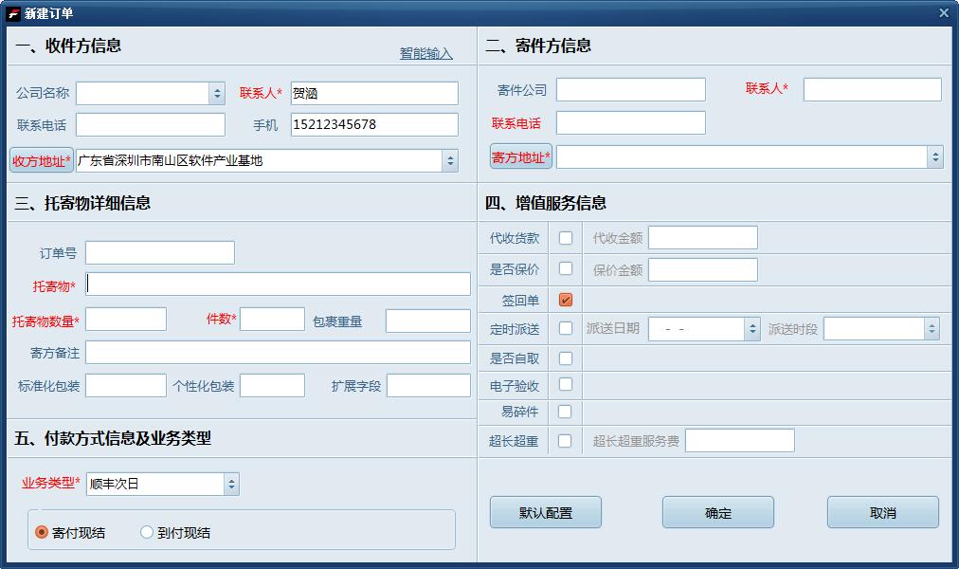This screenshot has width=959, height=569.
Task: Expand the 收方地址 recipient address dropdown
Action: 450,159
